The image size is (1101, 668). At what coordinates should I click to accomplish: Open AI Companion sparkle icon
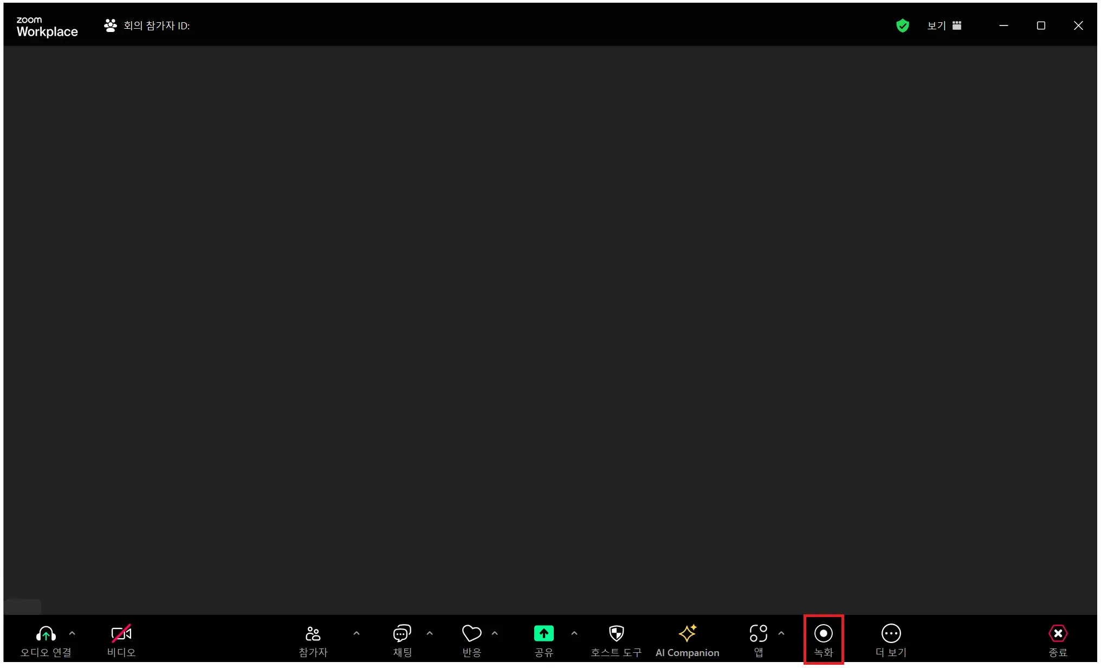[687, 634]
